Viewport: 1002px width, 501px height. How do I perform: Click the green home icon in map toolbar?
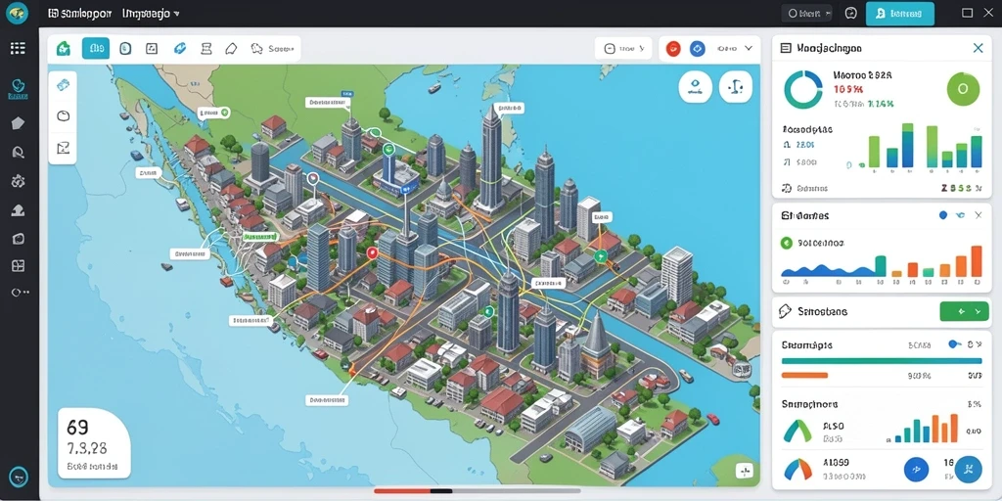[64, 49]
